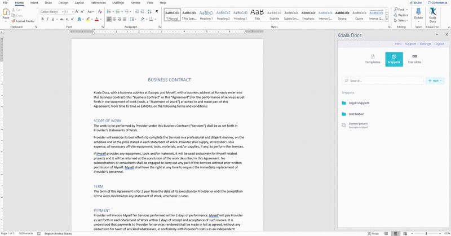451x236 pixels.
Task: Decrease paragraph indent
Action: pos(137,12)
